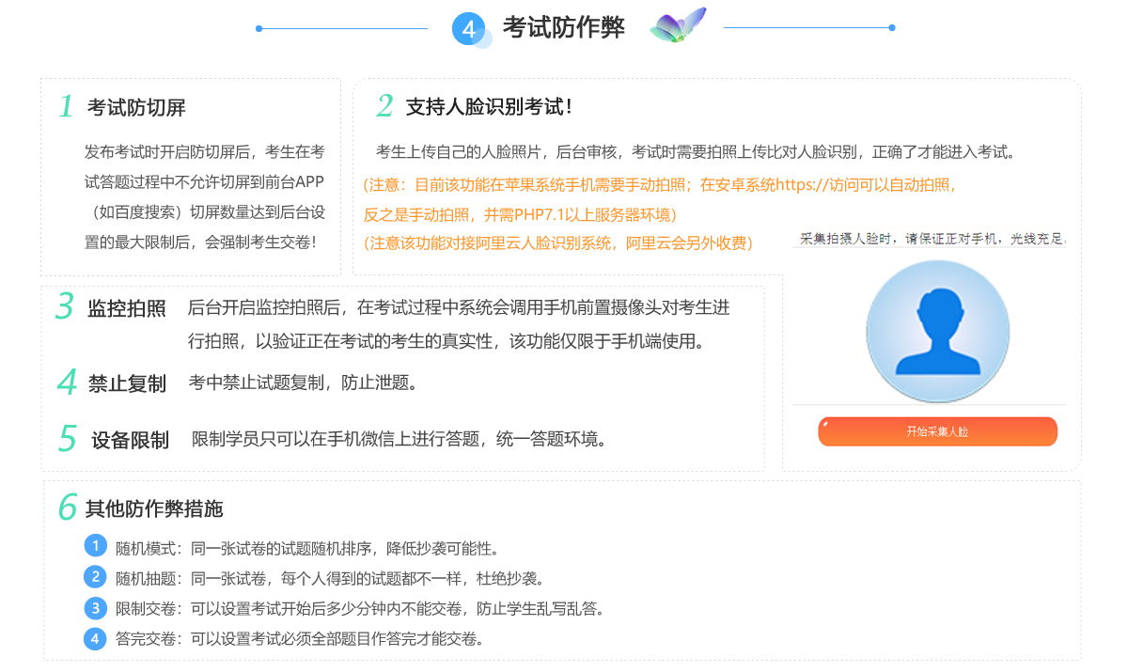Viewport: 1128px width, 672px height.
Task: Click the blue circle 4 for 答完交卷
Action: click(96, 638)
